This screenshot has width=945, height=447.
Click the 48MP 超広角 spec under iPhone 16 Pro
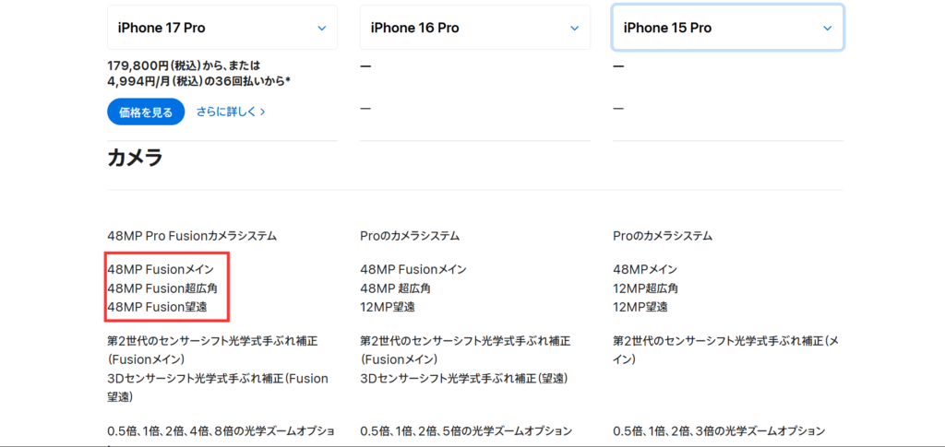(x=395, y=288)
